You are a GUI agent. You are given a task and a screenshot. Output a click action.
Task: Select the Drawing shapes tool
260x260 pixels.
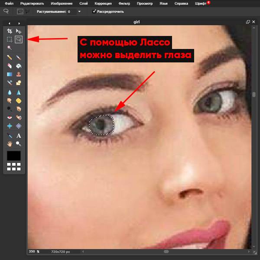pyautogui.click(x=19, y=82)
